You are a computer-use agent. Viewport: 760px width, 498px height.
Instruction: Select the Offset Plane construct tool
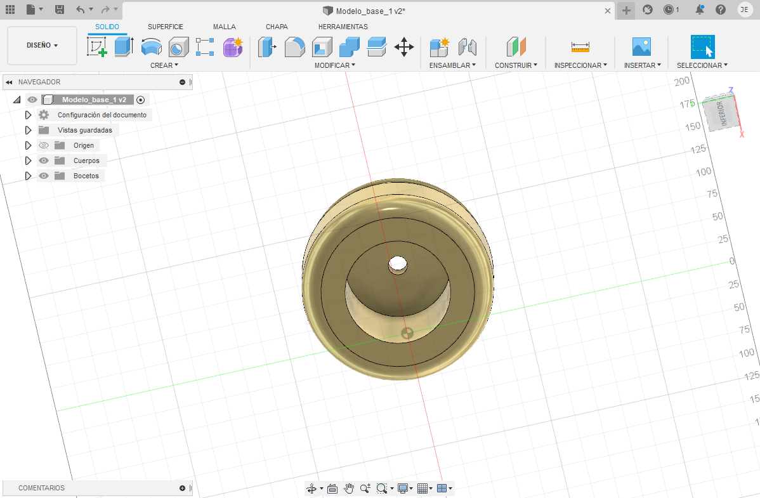tap(516, 47)
